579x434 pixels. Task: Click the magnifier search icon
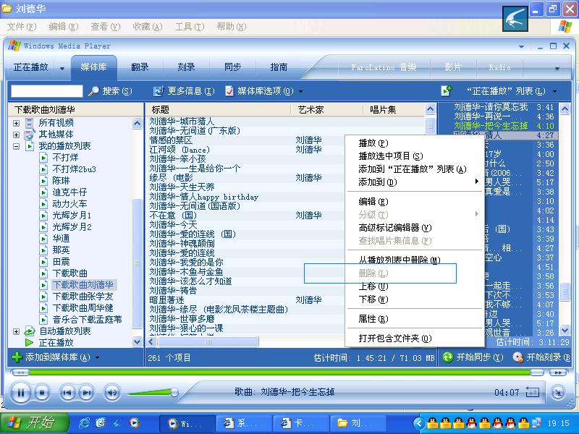(x=93, y=91)
